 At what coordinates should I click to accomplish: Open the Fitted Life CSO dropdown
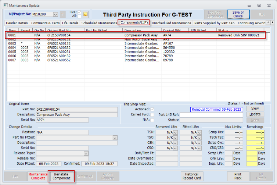click(x=199, y=148)
